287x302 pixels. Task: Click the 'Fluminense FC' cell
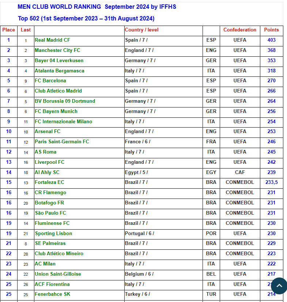pyautogui.click(x=79, y=223)
